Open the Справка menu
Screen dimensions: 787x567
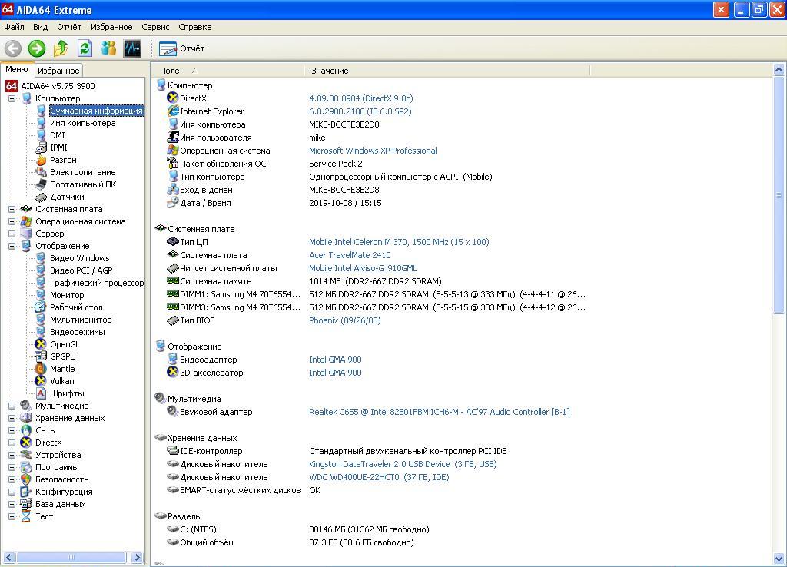tap(194, 27)
